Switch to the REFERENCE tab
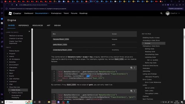Image resolution: width=185 pixels, height=104 pixels. [x=24, y=25]
